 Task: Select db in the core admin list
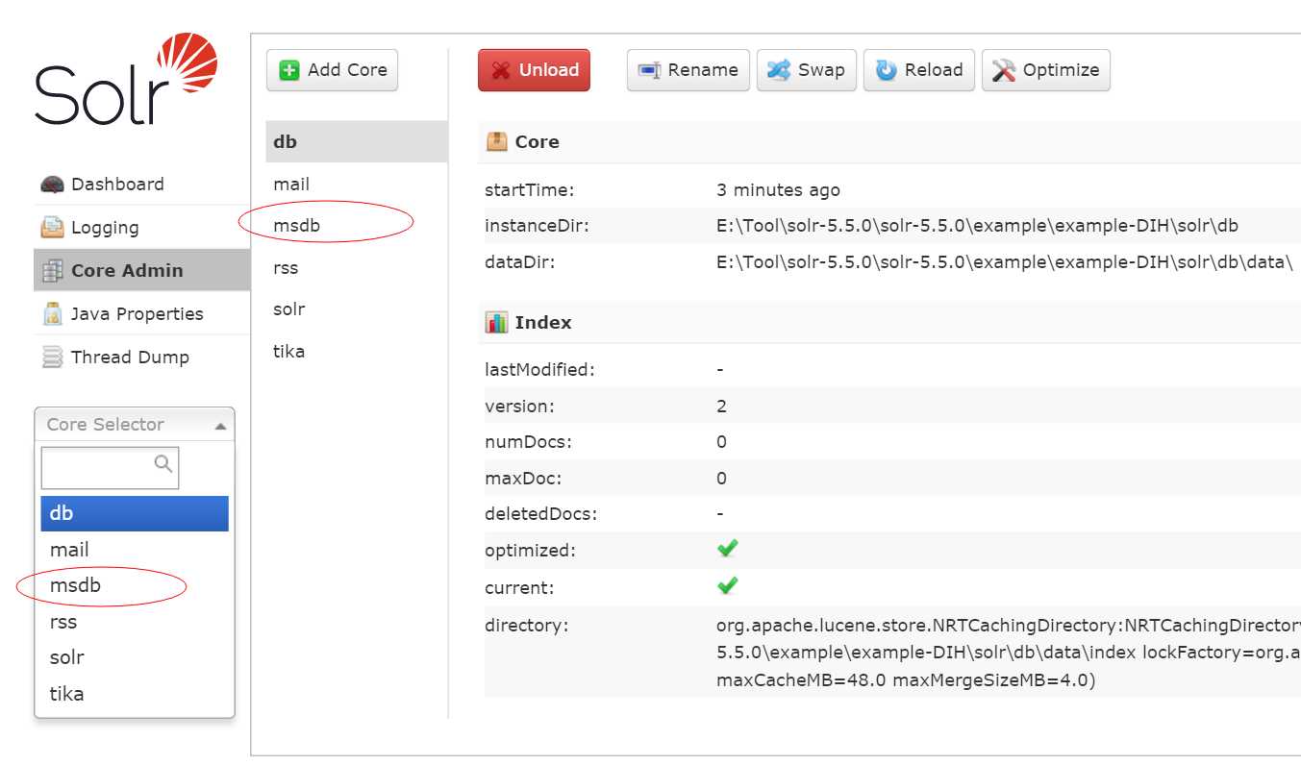pyautogui.click(x=357, y=141)
